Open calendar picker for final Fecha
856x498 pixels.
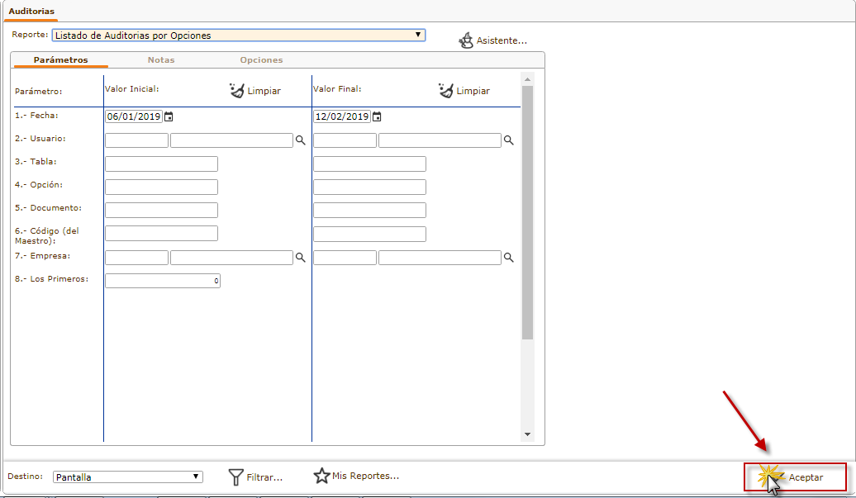(377, 117)
